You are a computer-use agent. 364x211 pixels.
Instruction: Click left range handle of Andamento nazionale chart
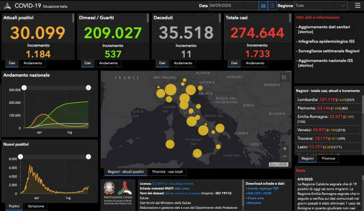pyautogui.click(x=24, y=88)
